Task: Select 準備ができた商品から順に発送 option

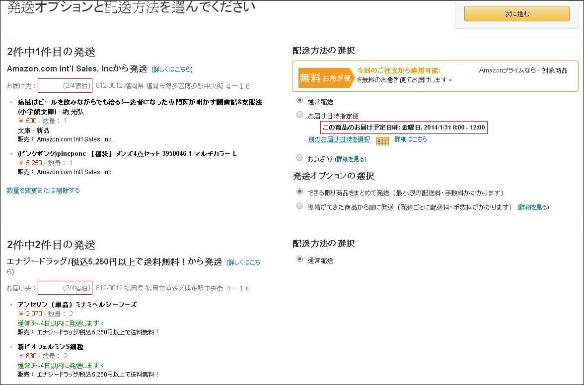Action: 299,205
